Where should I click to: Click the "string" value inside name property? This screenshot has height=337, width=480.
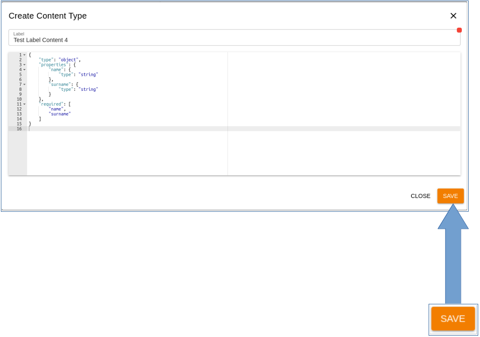point(89,74)
